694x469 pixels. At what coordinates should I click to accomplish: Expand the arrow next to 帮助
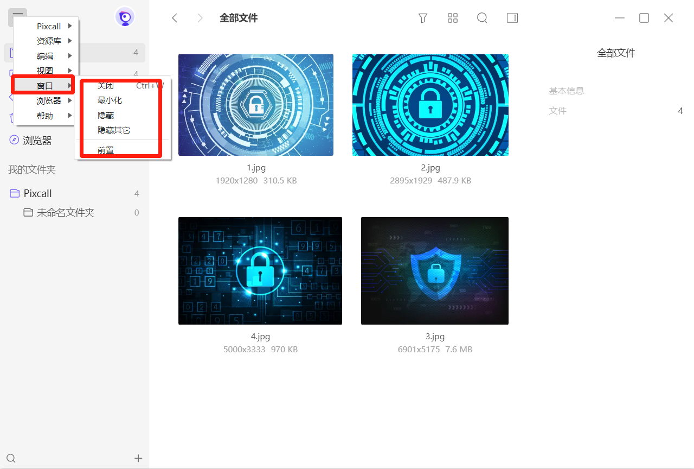(70, 116)
